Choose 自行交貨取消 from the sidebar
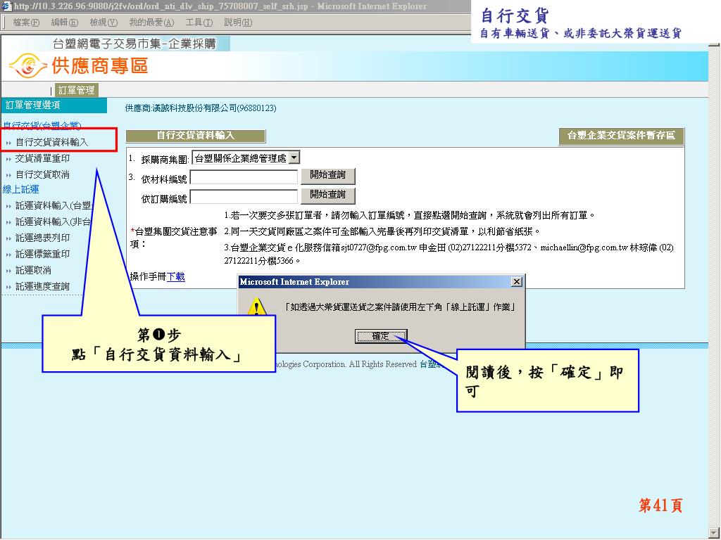Screen dimensions: 721x540 [42, 174]
